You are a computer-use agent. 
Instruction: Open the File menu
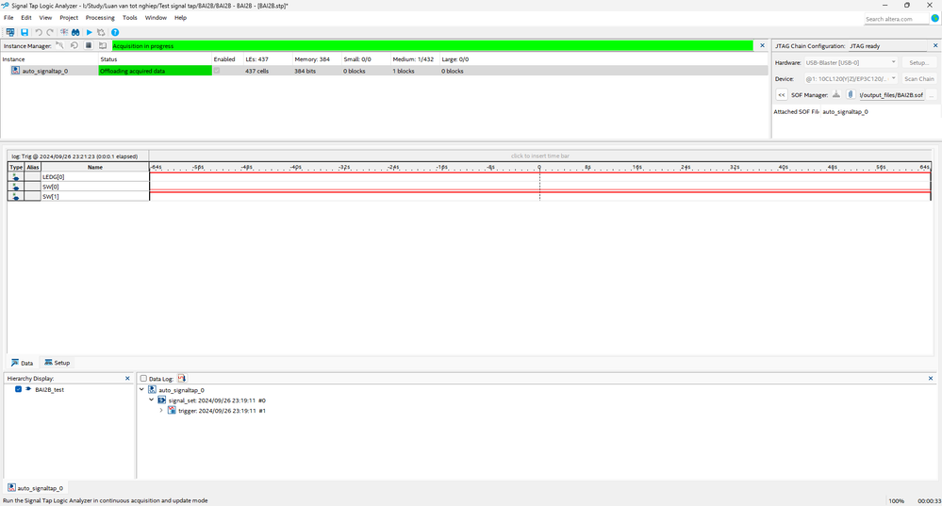pyautogui.click(x=8, y=18)
